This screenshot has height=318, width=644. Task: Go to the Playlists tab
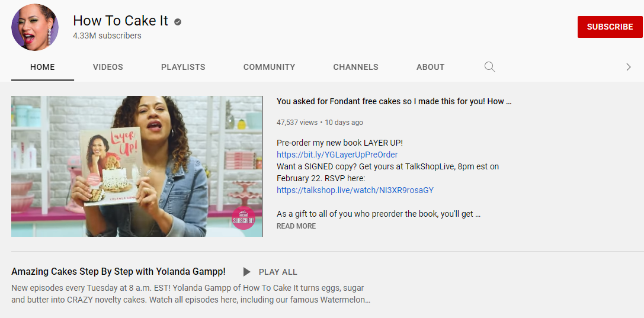tap(183, 67)
